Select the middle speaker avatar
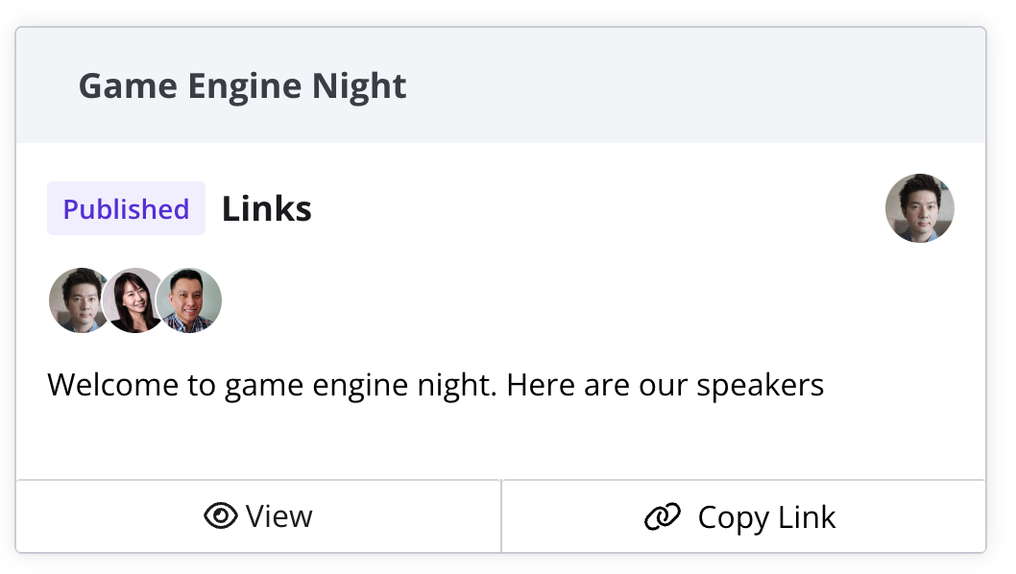This screenshot has height=574, width=1016. pyautogui.click(x=133, y=300)
